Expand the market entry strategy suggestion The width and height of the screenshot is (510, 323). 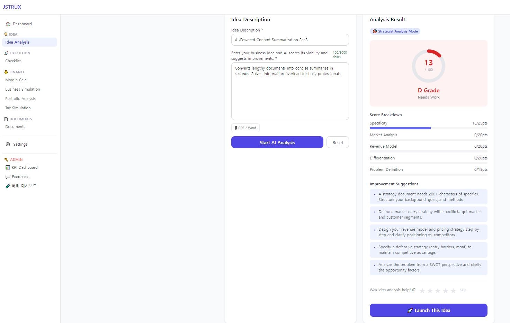tap(374, 212)
